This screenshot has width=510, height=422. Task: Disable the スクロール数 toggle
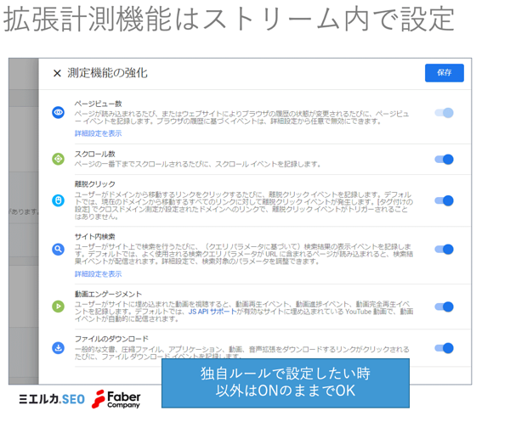coord(445,159)
